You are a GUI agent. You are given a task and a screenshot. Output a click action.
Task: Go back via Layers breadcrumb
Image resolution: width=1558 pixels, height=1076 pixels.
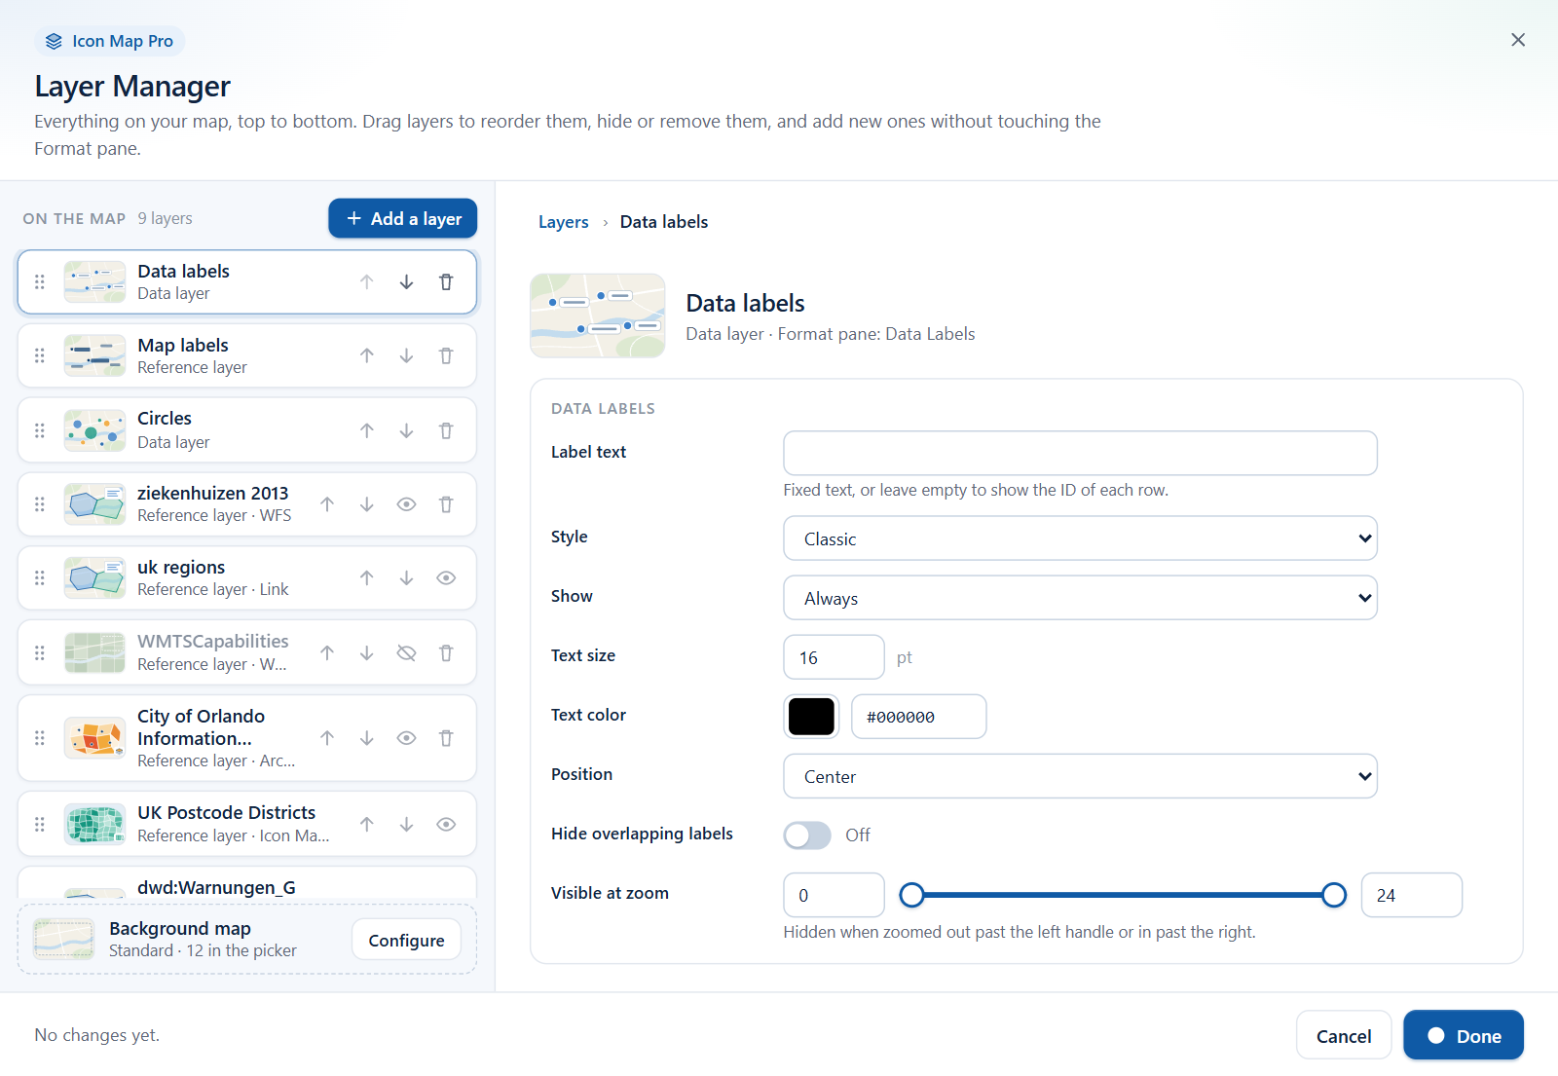click(563, 222)
